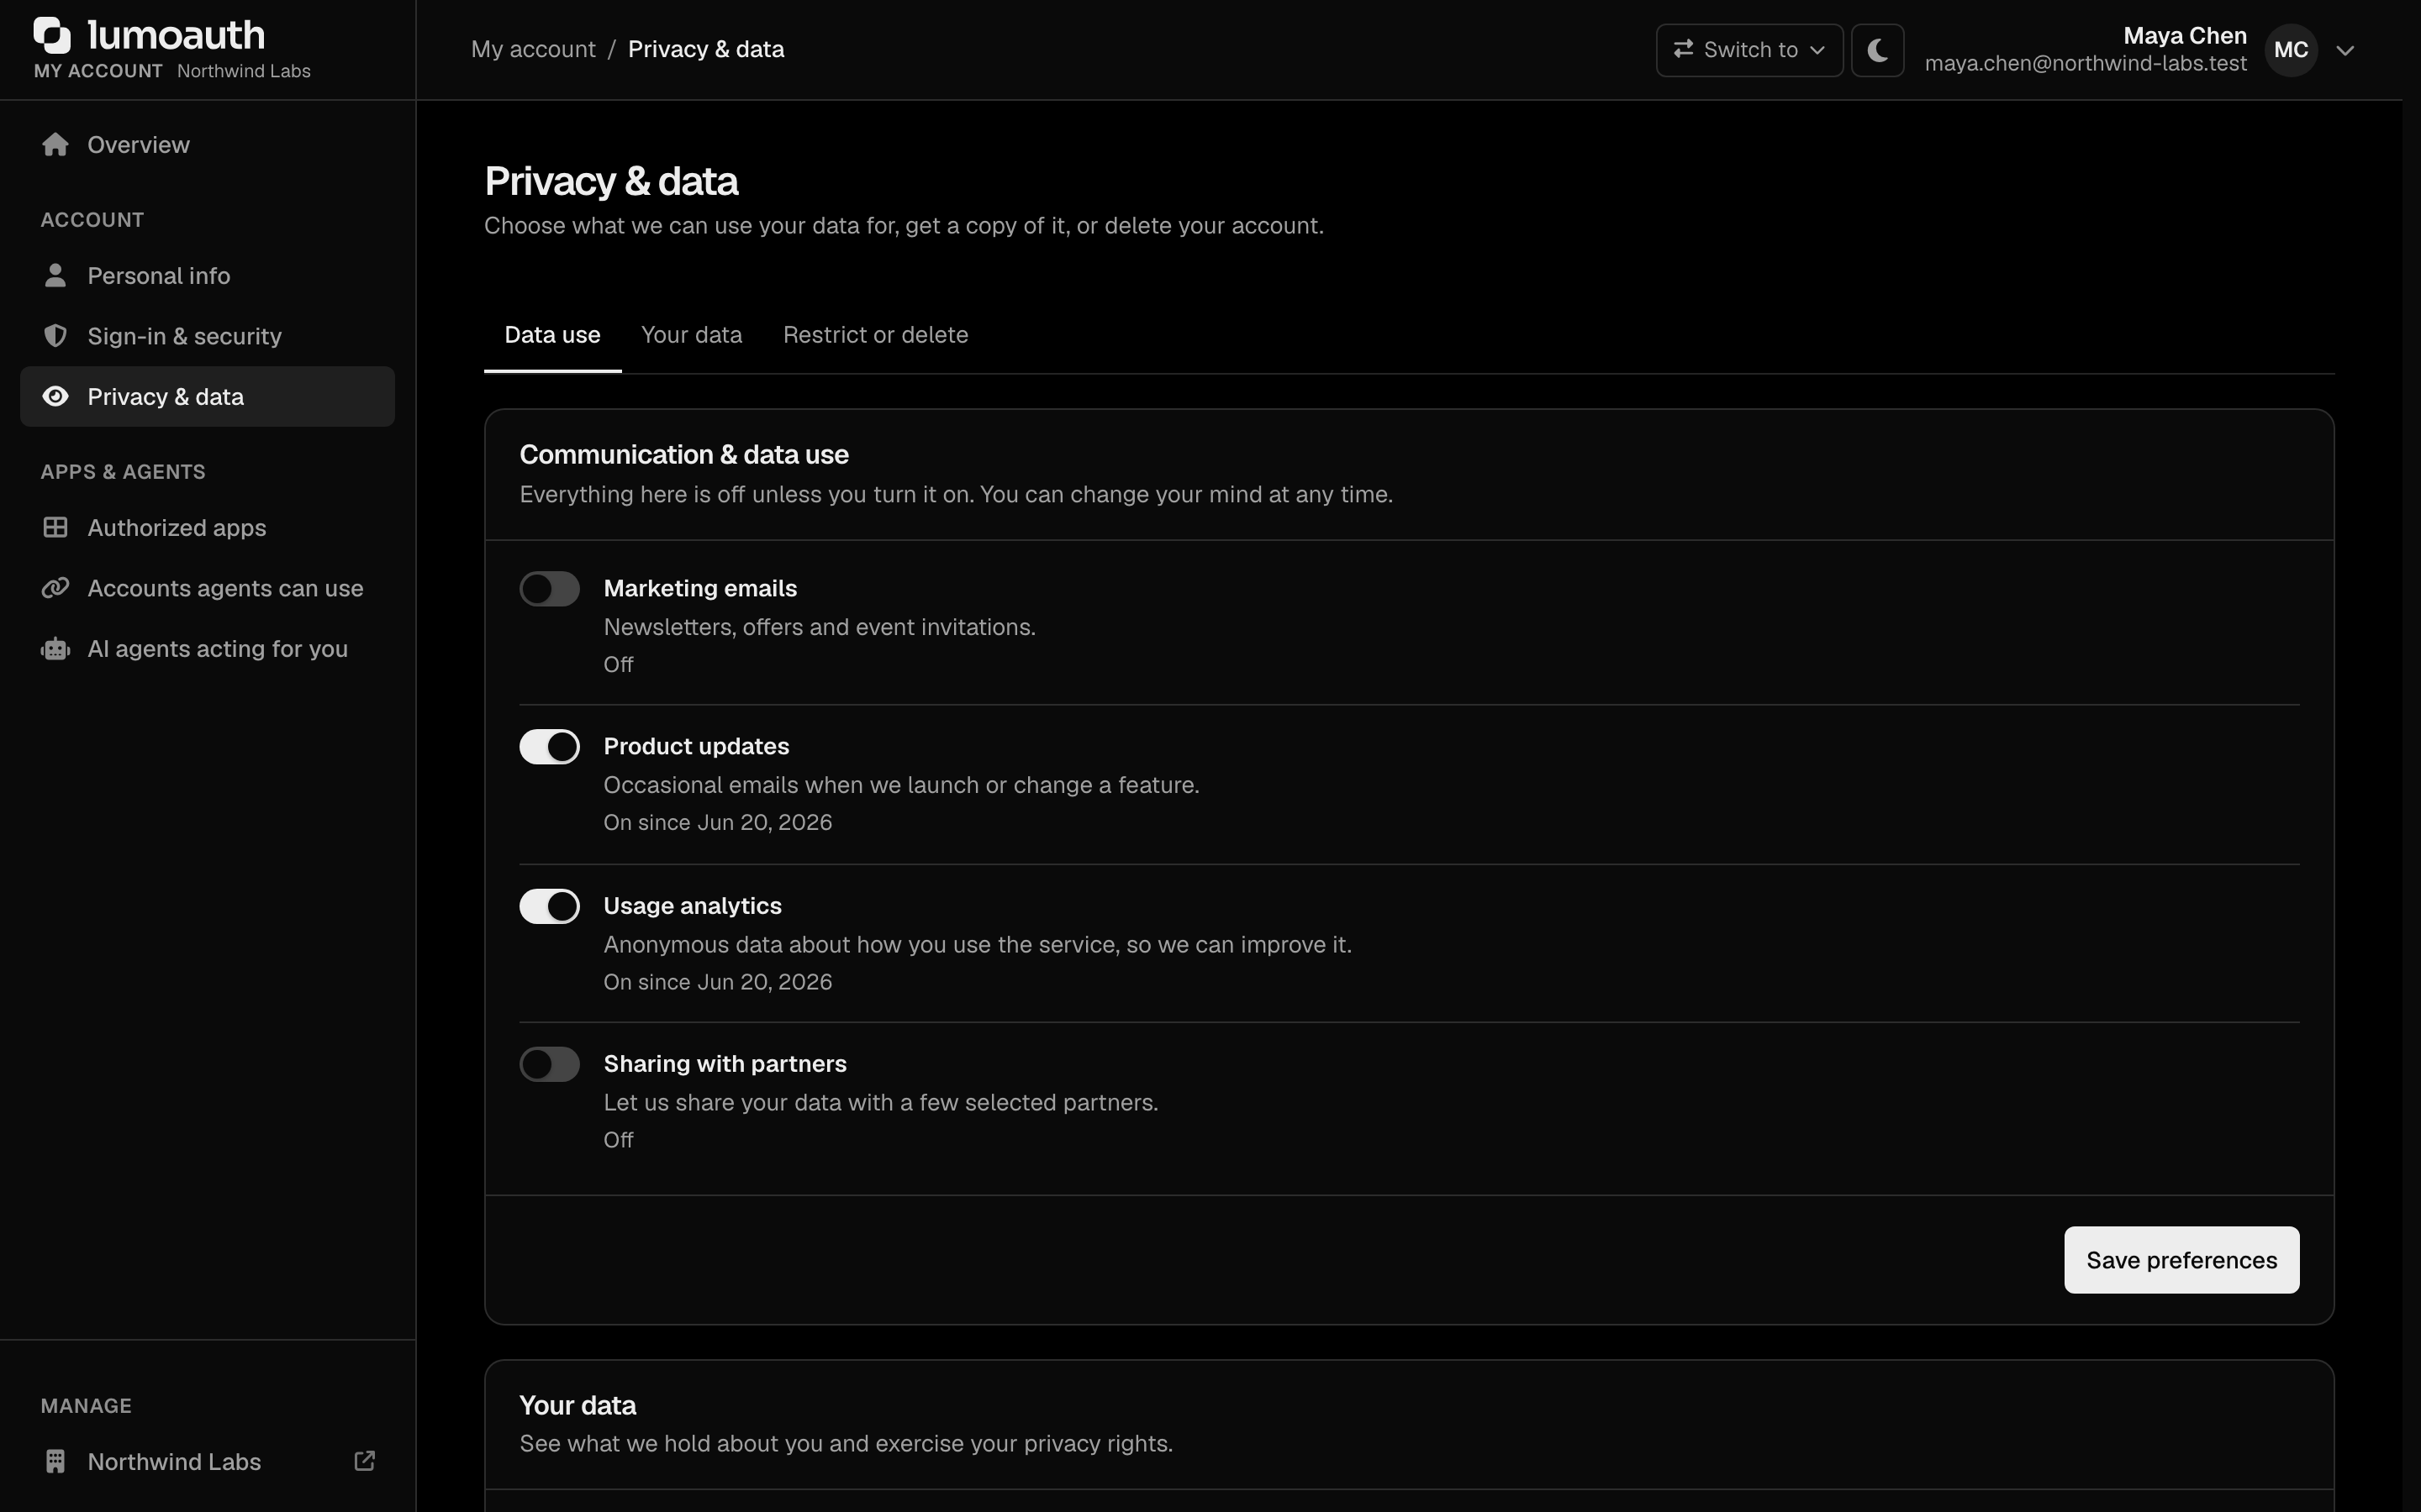Viewport: 2421px width, 1512px height.
Task: Click the Authorized apps grid icon
Action: point(56,527)
